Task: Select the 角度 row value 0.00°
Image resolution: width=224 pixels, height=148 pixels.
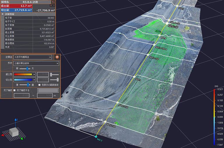Action: point(52,47)
